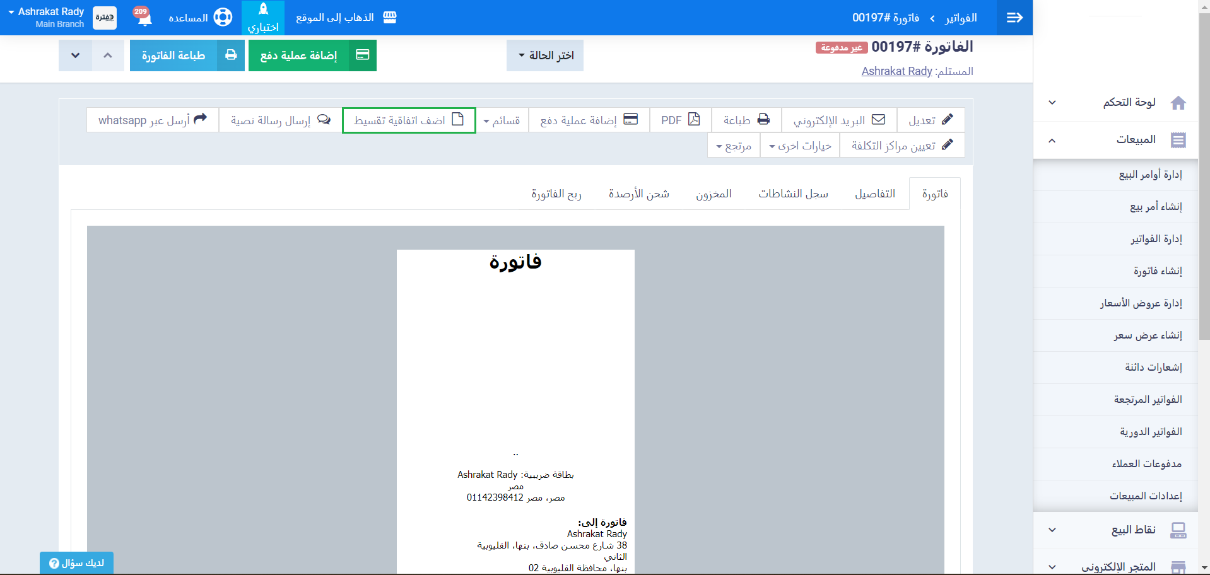This screenshot has height=575, width=1210.
Task: Expand the مرتجع refund dropdown
Action: tap(733, 146)
